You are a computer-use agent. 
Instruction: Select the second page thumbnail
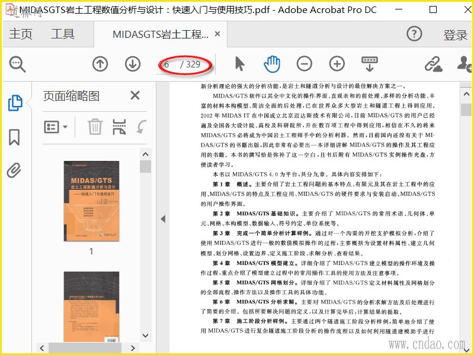[91, 306]
